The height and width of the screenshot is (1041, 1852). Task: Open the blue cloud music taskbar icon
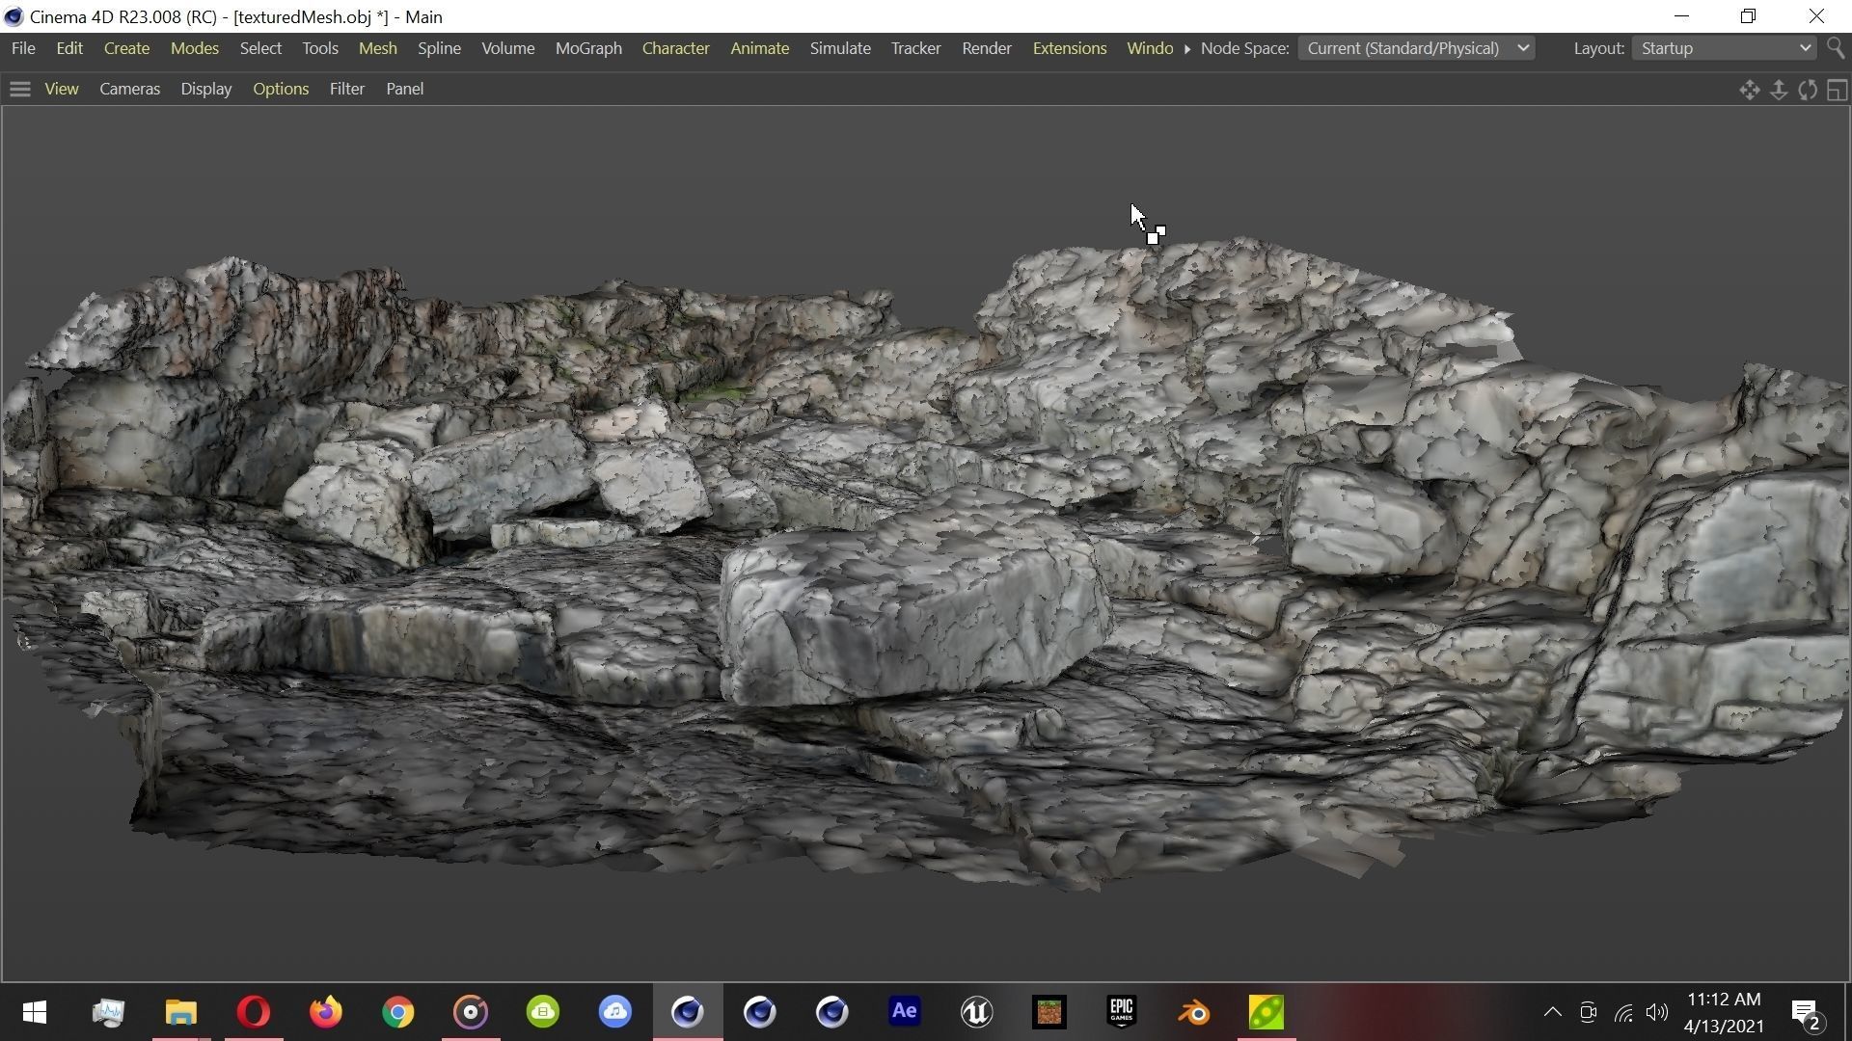point(615,1012)
